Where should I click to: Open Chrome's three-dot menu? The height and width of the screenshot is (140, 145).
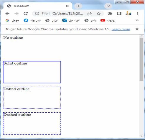click(138, 14)
